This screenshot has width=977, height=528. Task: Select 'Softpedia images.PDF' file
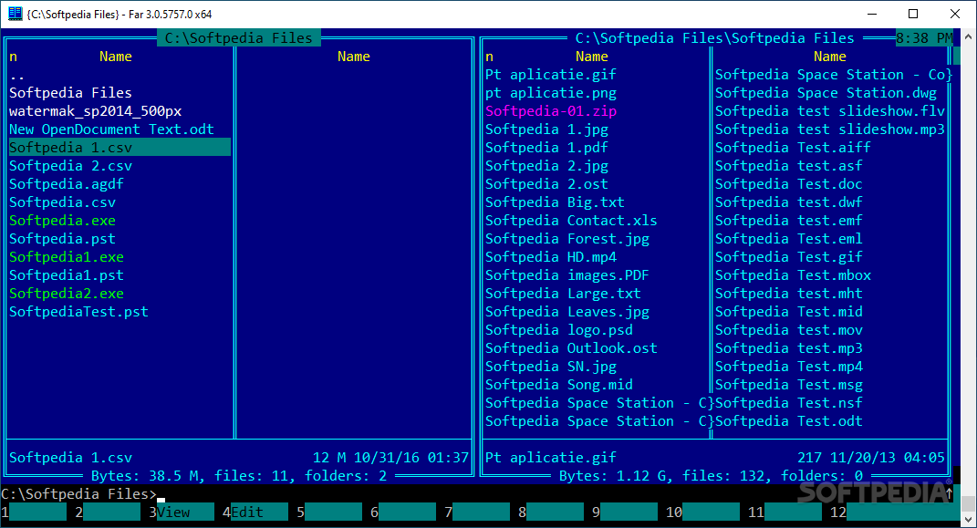click(567, 275)
